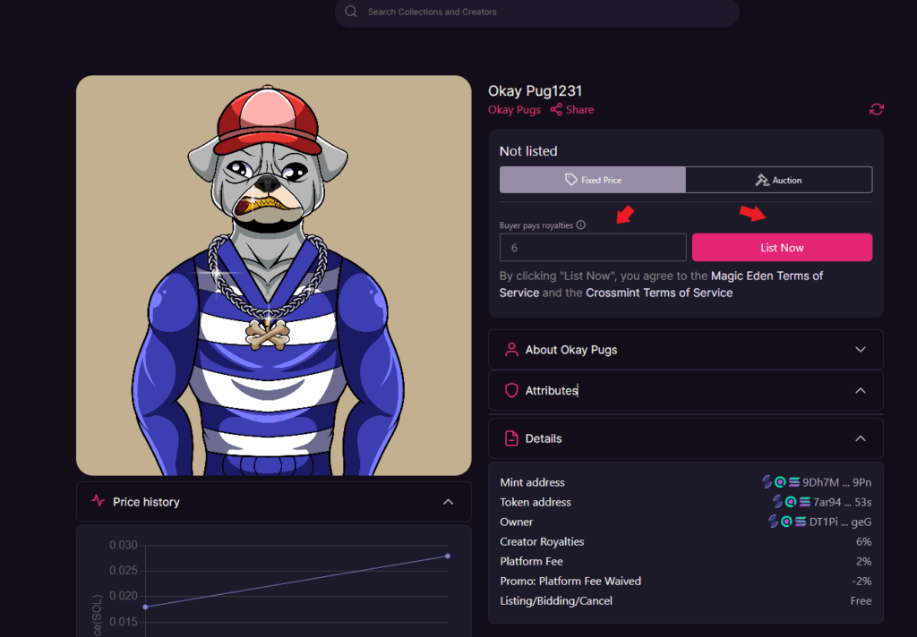Collapse the Details section
The image size is (917, 637).
point(860,438)
